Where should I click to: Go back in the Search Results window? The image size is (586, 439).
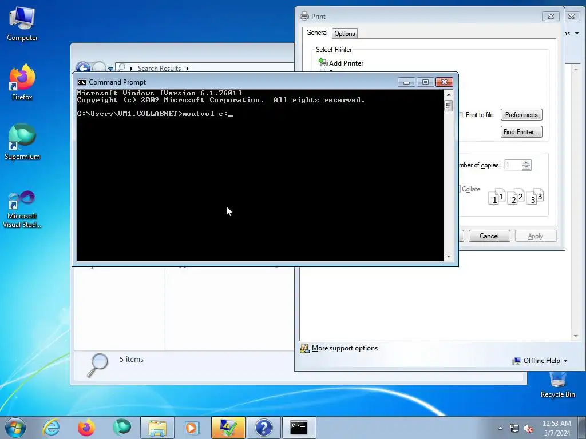[83, 68]
